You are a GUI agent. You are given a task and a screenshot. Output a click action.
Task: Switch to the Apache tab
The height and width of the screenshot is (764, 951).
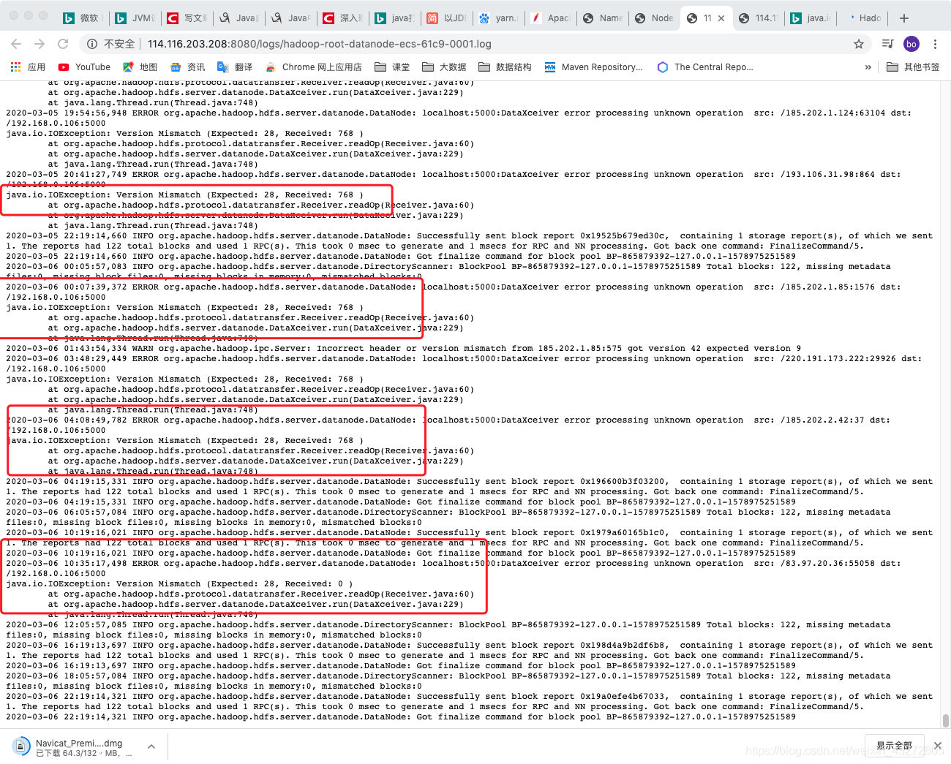pyautogui.click(x=550, y=18)
